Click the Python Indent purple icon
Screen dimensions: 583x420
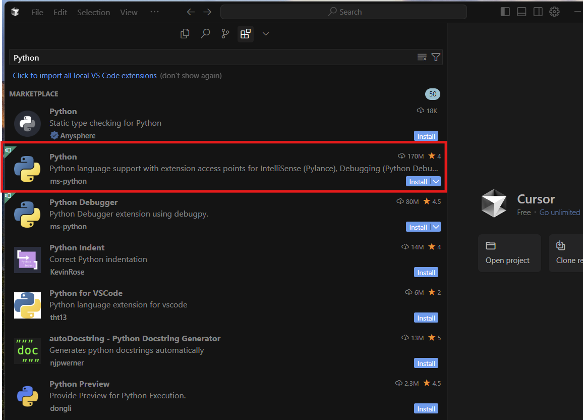(x=27, y=259)
